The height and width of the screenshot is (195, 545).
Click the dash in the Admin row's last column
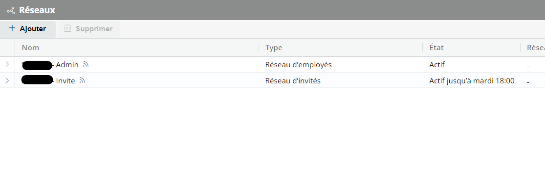point(529,66)
